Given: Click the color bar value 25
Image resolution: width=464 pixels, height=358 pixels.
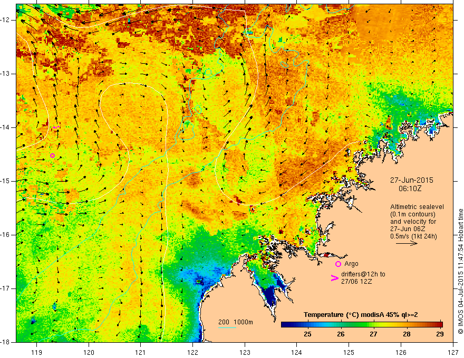Looking at the screenshot, I should [307, 334].
